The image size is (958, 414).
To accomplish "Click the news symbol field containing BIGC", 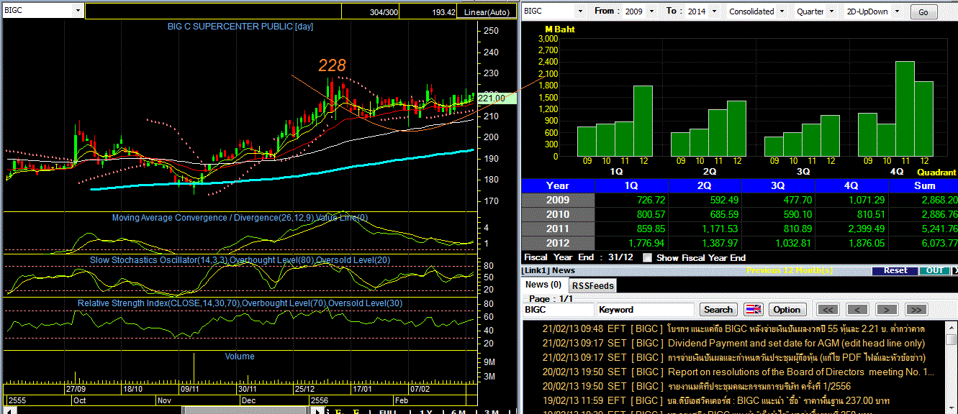I will [558, 310].
